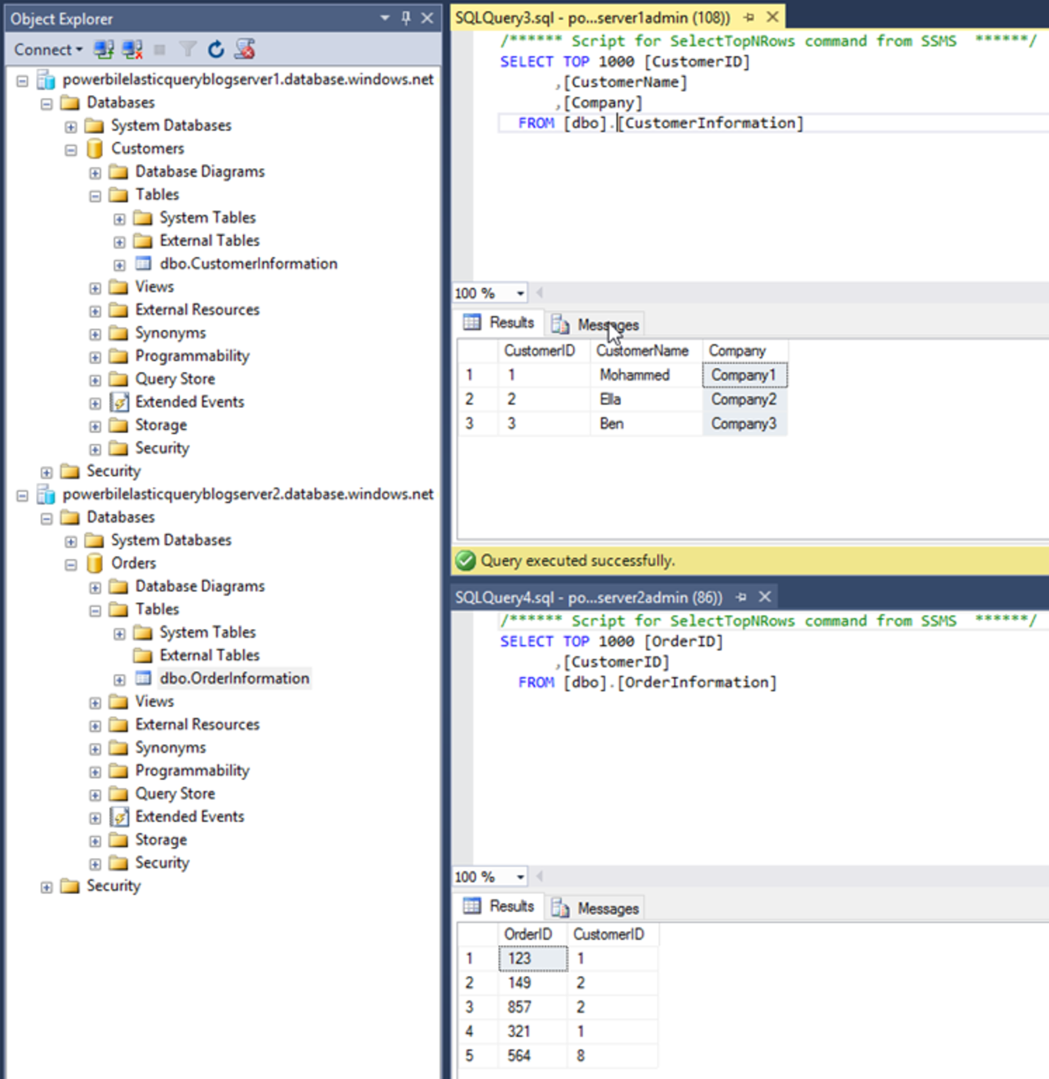Click the Extended Events icon under Customers
Viewport: 1049px width, 1079px height.
tap(119, 402)
